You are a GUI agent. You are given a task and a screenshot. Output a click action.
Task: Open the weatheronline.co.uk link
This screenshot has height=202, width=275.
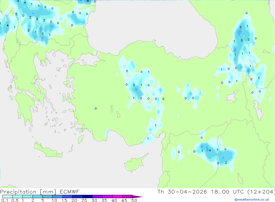(252, 200)
